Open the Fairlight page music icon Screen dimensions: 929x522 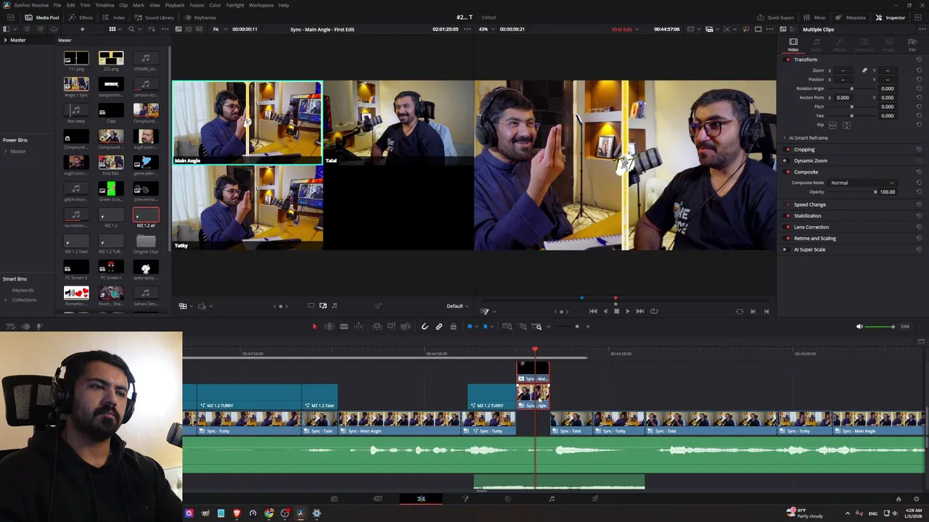[x=552, y=499]
